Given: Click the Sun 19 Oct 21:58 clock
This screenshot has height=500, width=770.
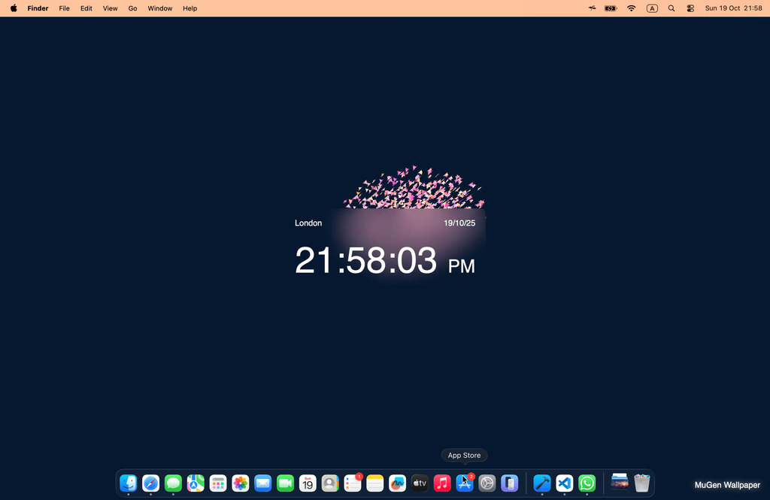Looking at the screenshot, I should click(x=733, y=8).
